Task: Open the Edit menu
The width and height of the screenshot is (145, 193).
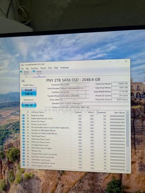Action: pos(27,68)
